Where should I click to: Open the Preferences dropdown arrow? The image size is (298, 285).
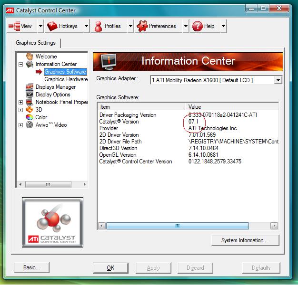point(186,26)
